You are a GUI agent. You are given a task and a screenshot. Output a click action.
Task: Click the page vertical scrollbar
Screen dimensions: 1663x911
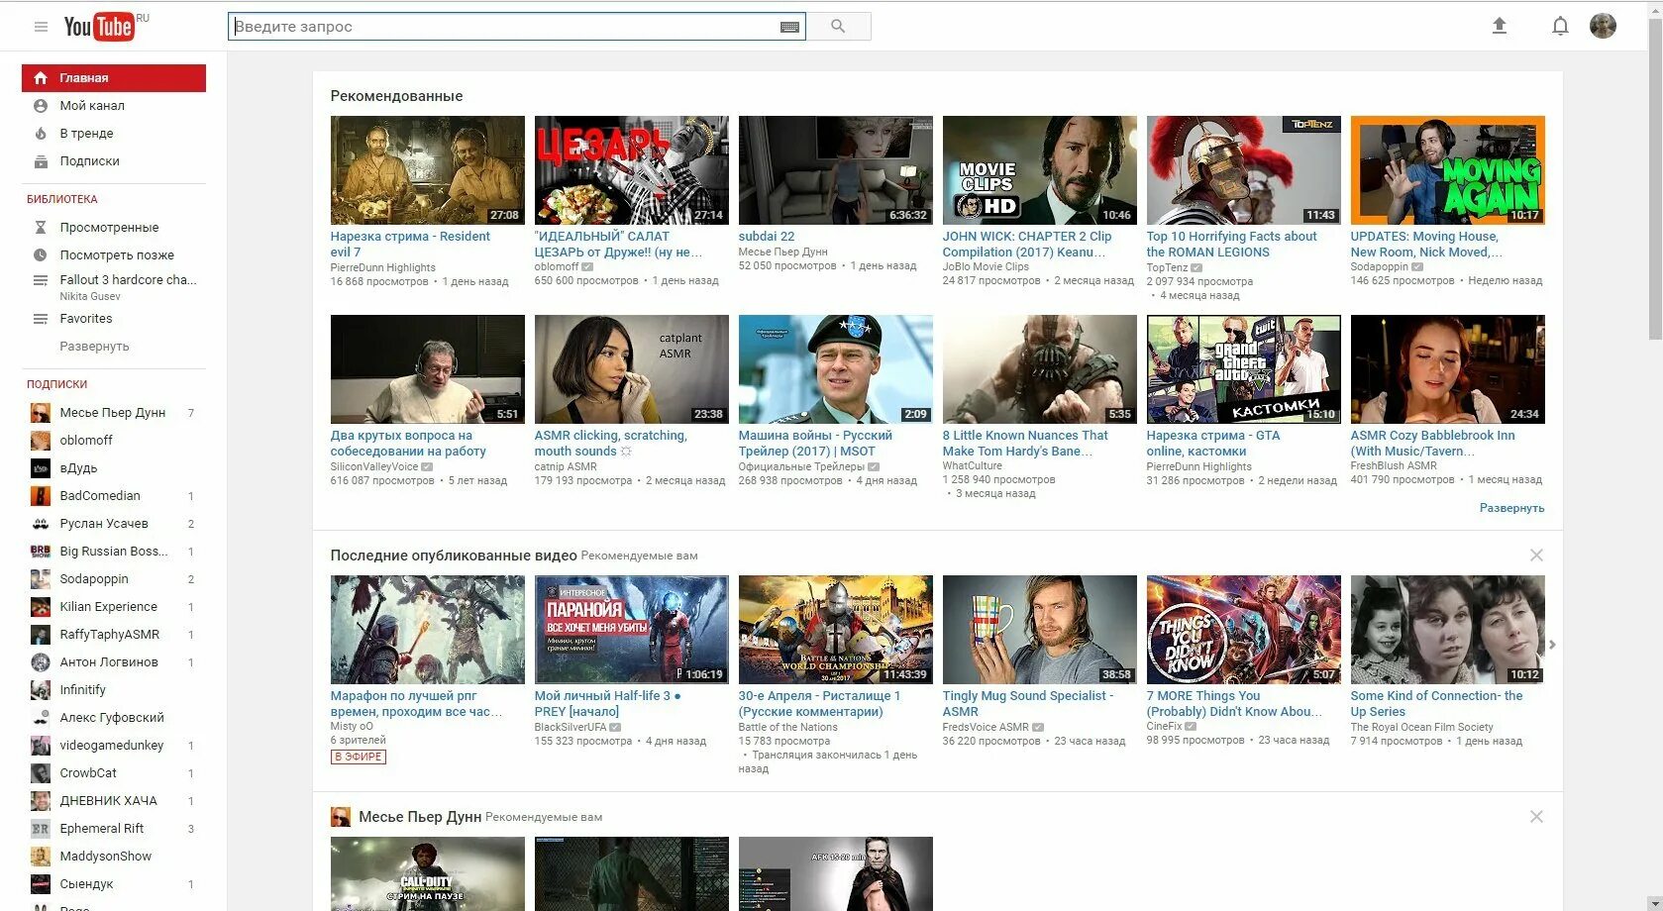pyautogui.click(x=1655, y=178)
